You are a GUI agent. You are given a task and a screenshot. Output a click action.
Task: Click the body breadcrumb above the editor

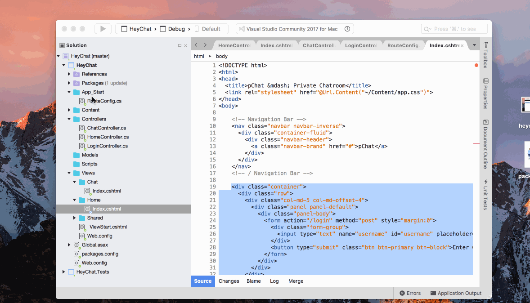pyautogui.click(x=221, y=56)
